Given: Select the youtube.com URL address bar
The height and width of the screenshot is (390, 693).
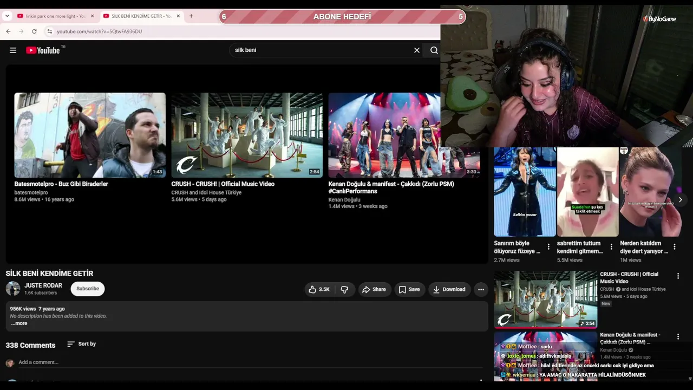Looking at the screenshot, I should [x=99, y=31].
